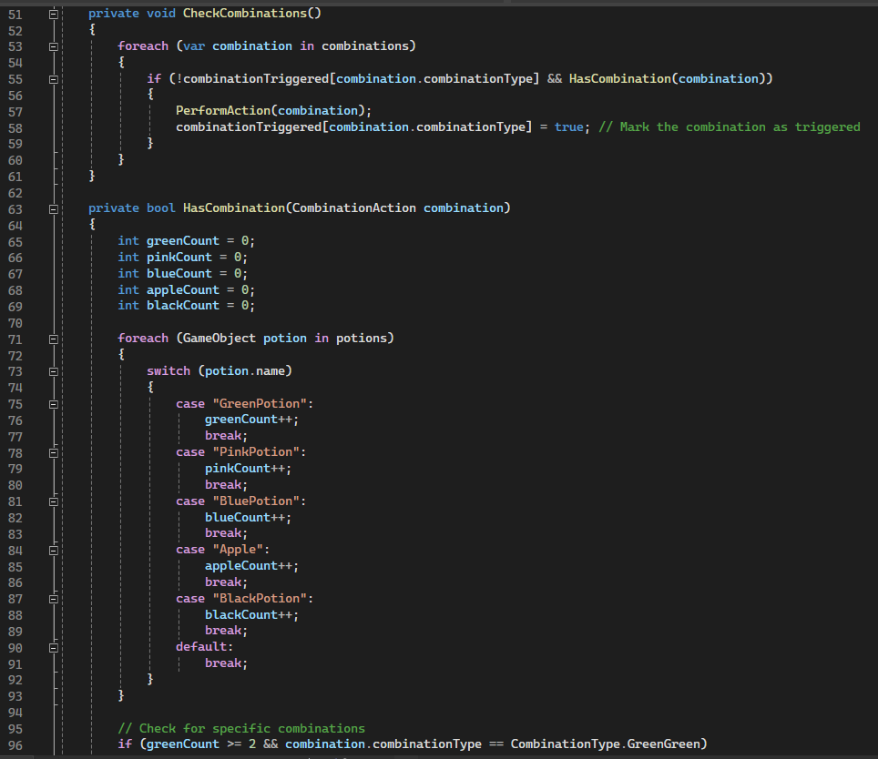The width and height of the screenshot is (878, 759).
Task: Click the HasCombination call on line 55
Action: (x=619, y=79)
